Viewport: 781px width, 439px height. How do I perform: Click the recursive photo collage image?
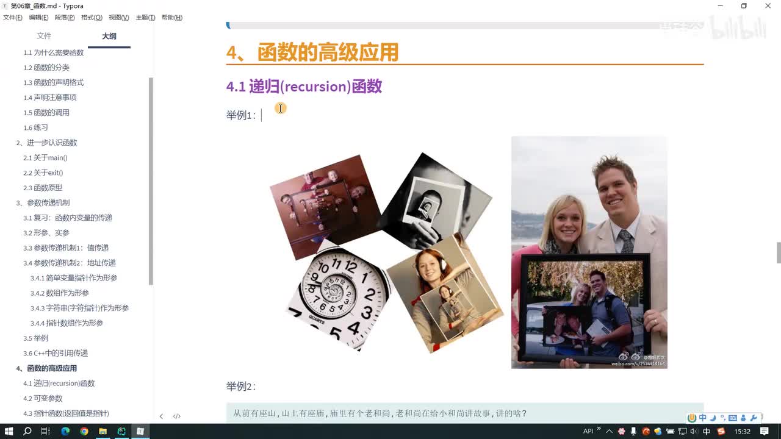[387, 252]
